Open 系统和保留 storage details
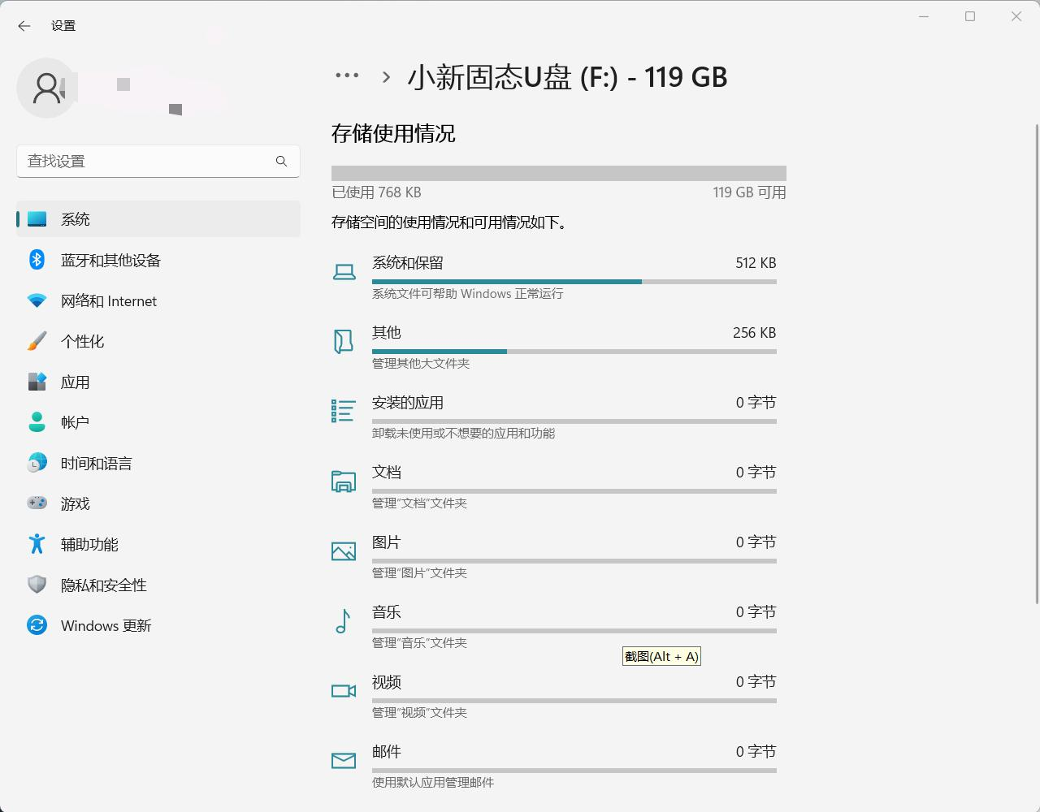Screen dimensions: 1040x812 coord(554,278)
